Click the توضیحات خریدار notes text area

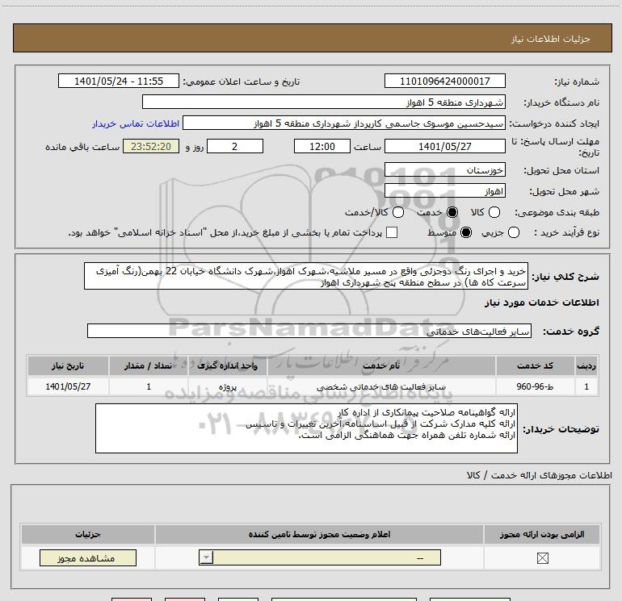coord(306,428)
